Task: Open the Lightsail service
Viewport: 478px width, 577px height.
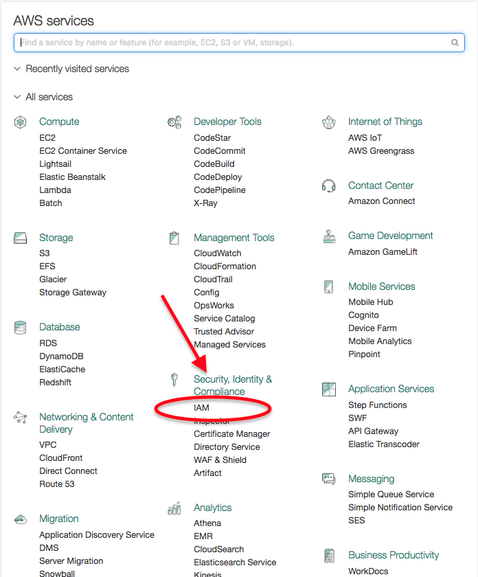Action: 55,164
